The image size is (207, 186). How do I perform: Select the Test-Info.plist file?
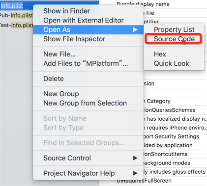click(x=16, y=25)
